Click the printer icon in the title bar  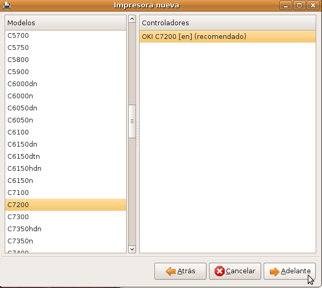[x=7, y=5]
